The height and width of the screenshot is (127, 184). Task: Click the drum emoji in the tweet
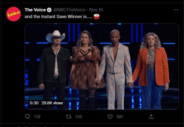[96, 17]
